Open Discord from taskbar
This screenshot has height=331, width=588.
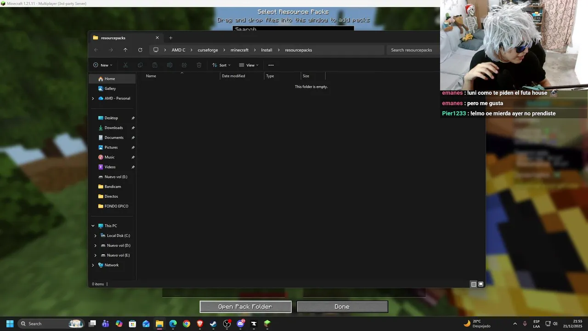tap(240, 324)
